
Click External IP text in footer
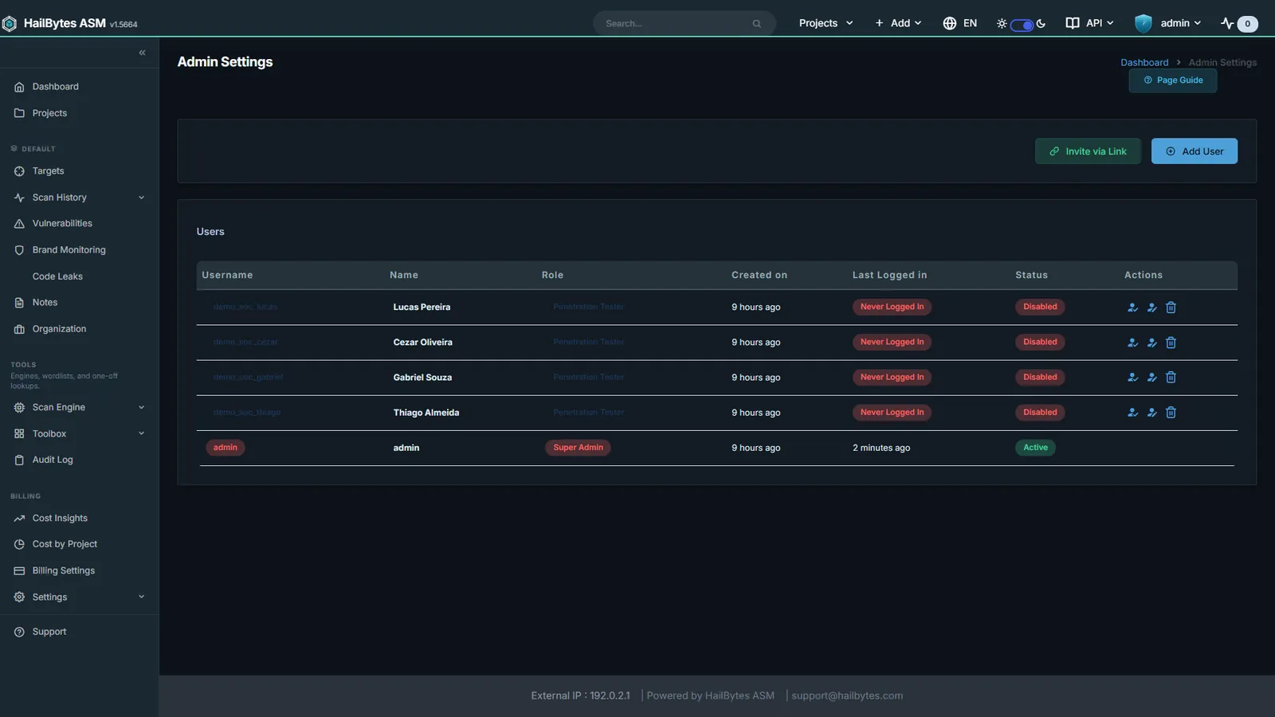(x=580, y=695)
